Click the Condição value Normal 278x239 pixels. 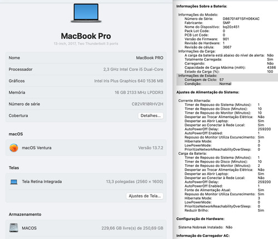tap(225, 84)
